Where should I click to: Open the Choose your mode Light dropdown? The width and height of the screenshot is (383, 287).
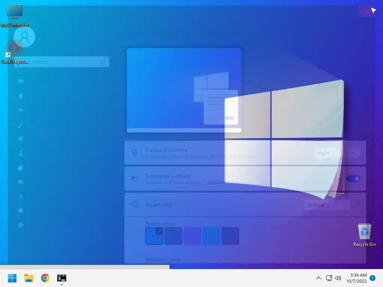[337, 153]
